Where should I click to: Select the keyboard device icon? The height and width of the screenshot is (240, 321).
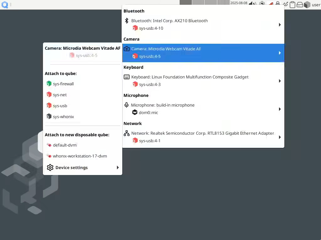126,77
